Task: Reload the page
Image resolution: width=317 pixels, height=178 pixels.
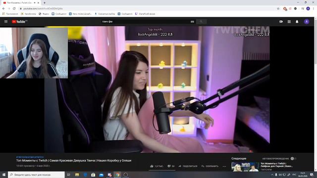Action: point(14,8)
